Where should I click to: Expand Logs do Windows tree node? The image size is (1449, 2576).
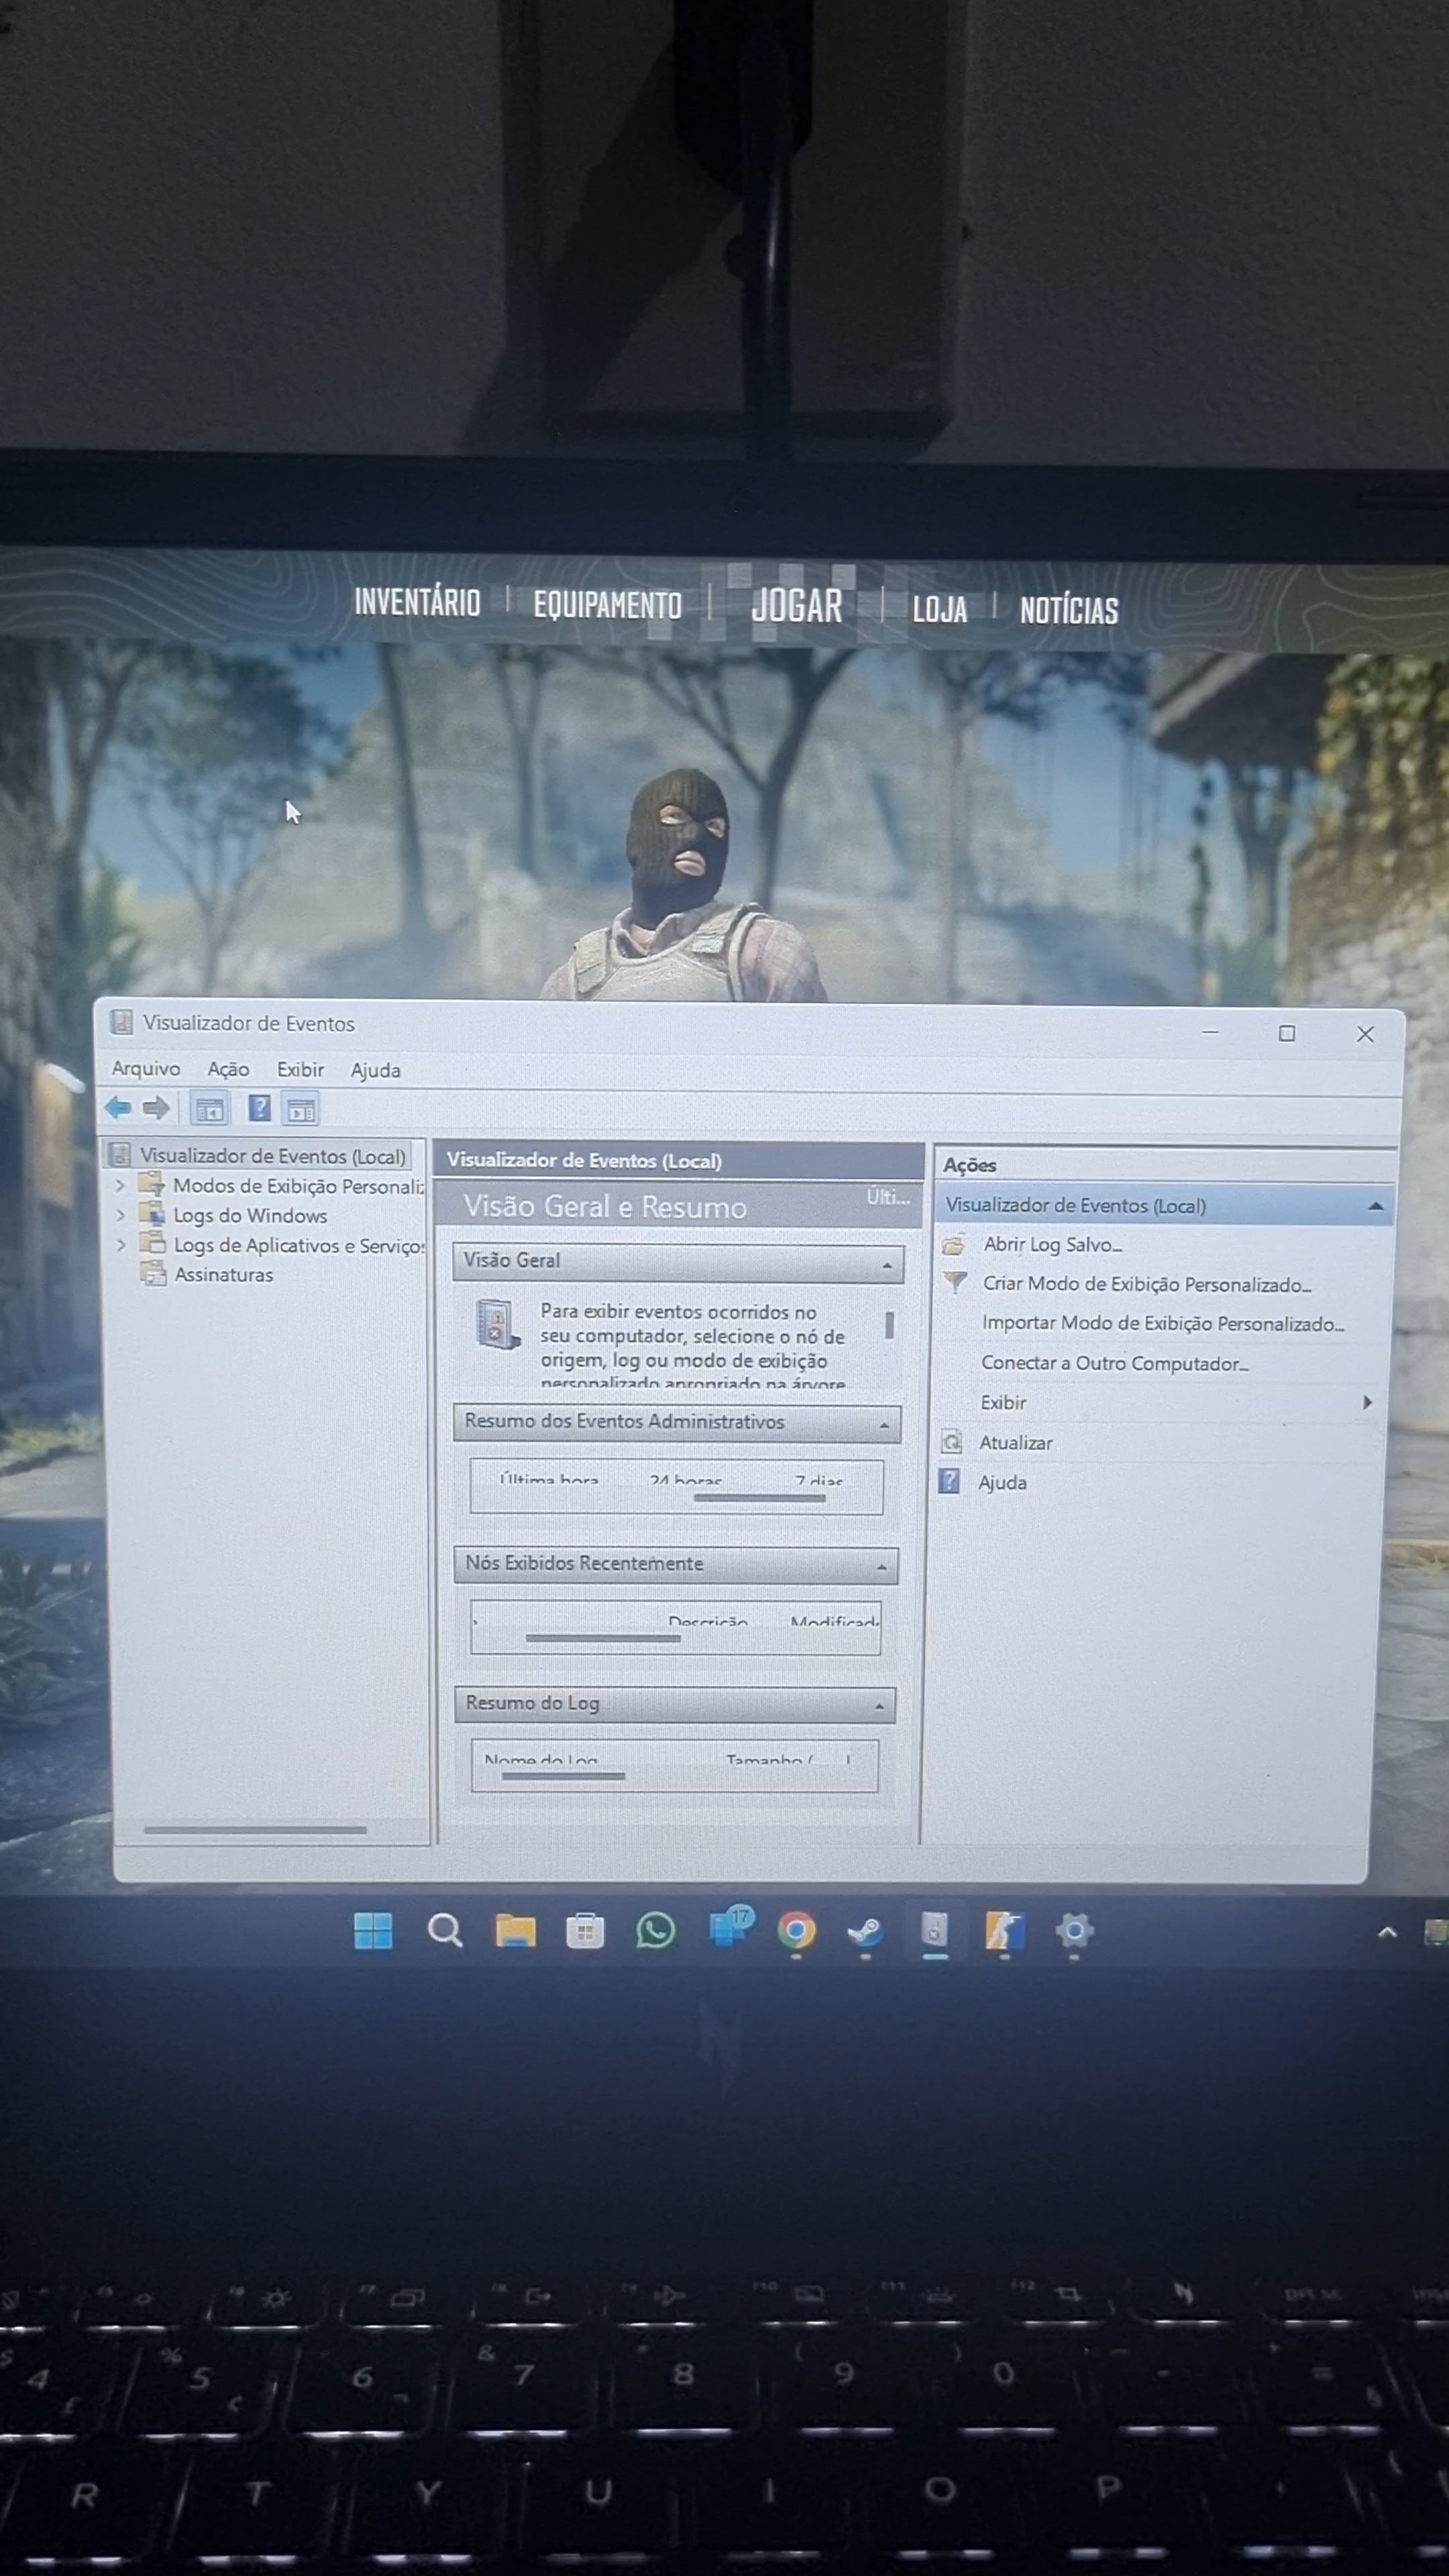(121, 1215)
